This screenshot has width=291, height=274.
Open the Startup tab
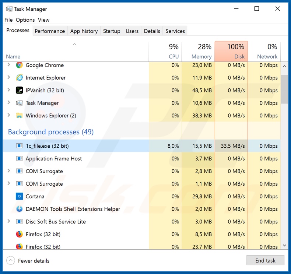tap(112, 31)
